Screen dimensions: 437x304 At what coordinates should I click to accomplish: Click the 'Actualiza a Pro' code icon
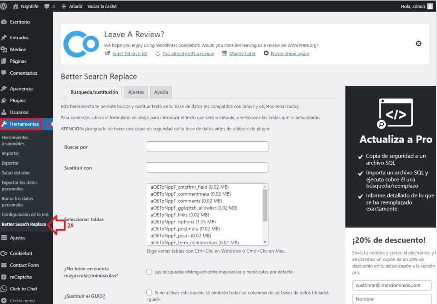coord(396,114)
